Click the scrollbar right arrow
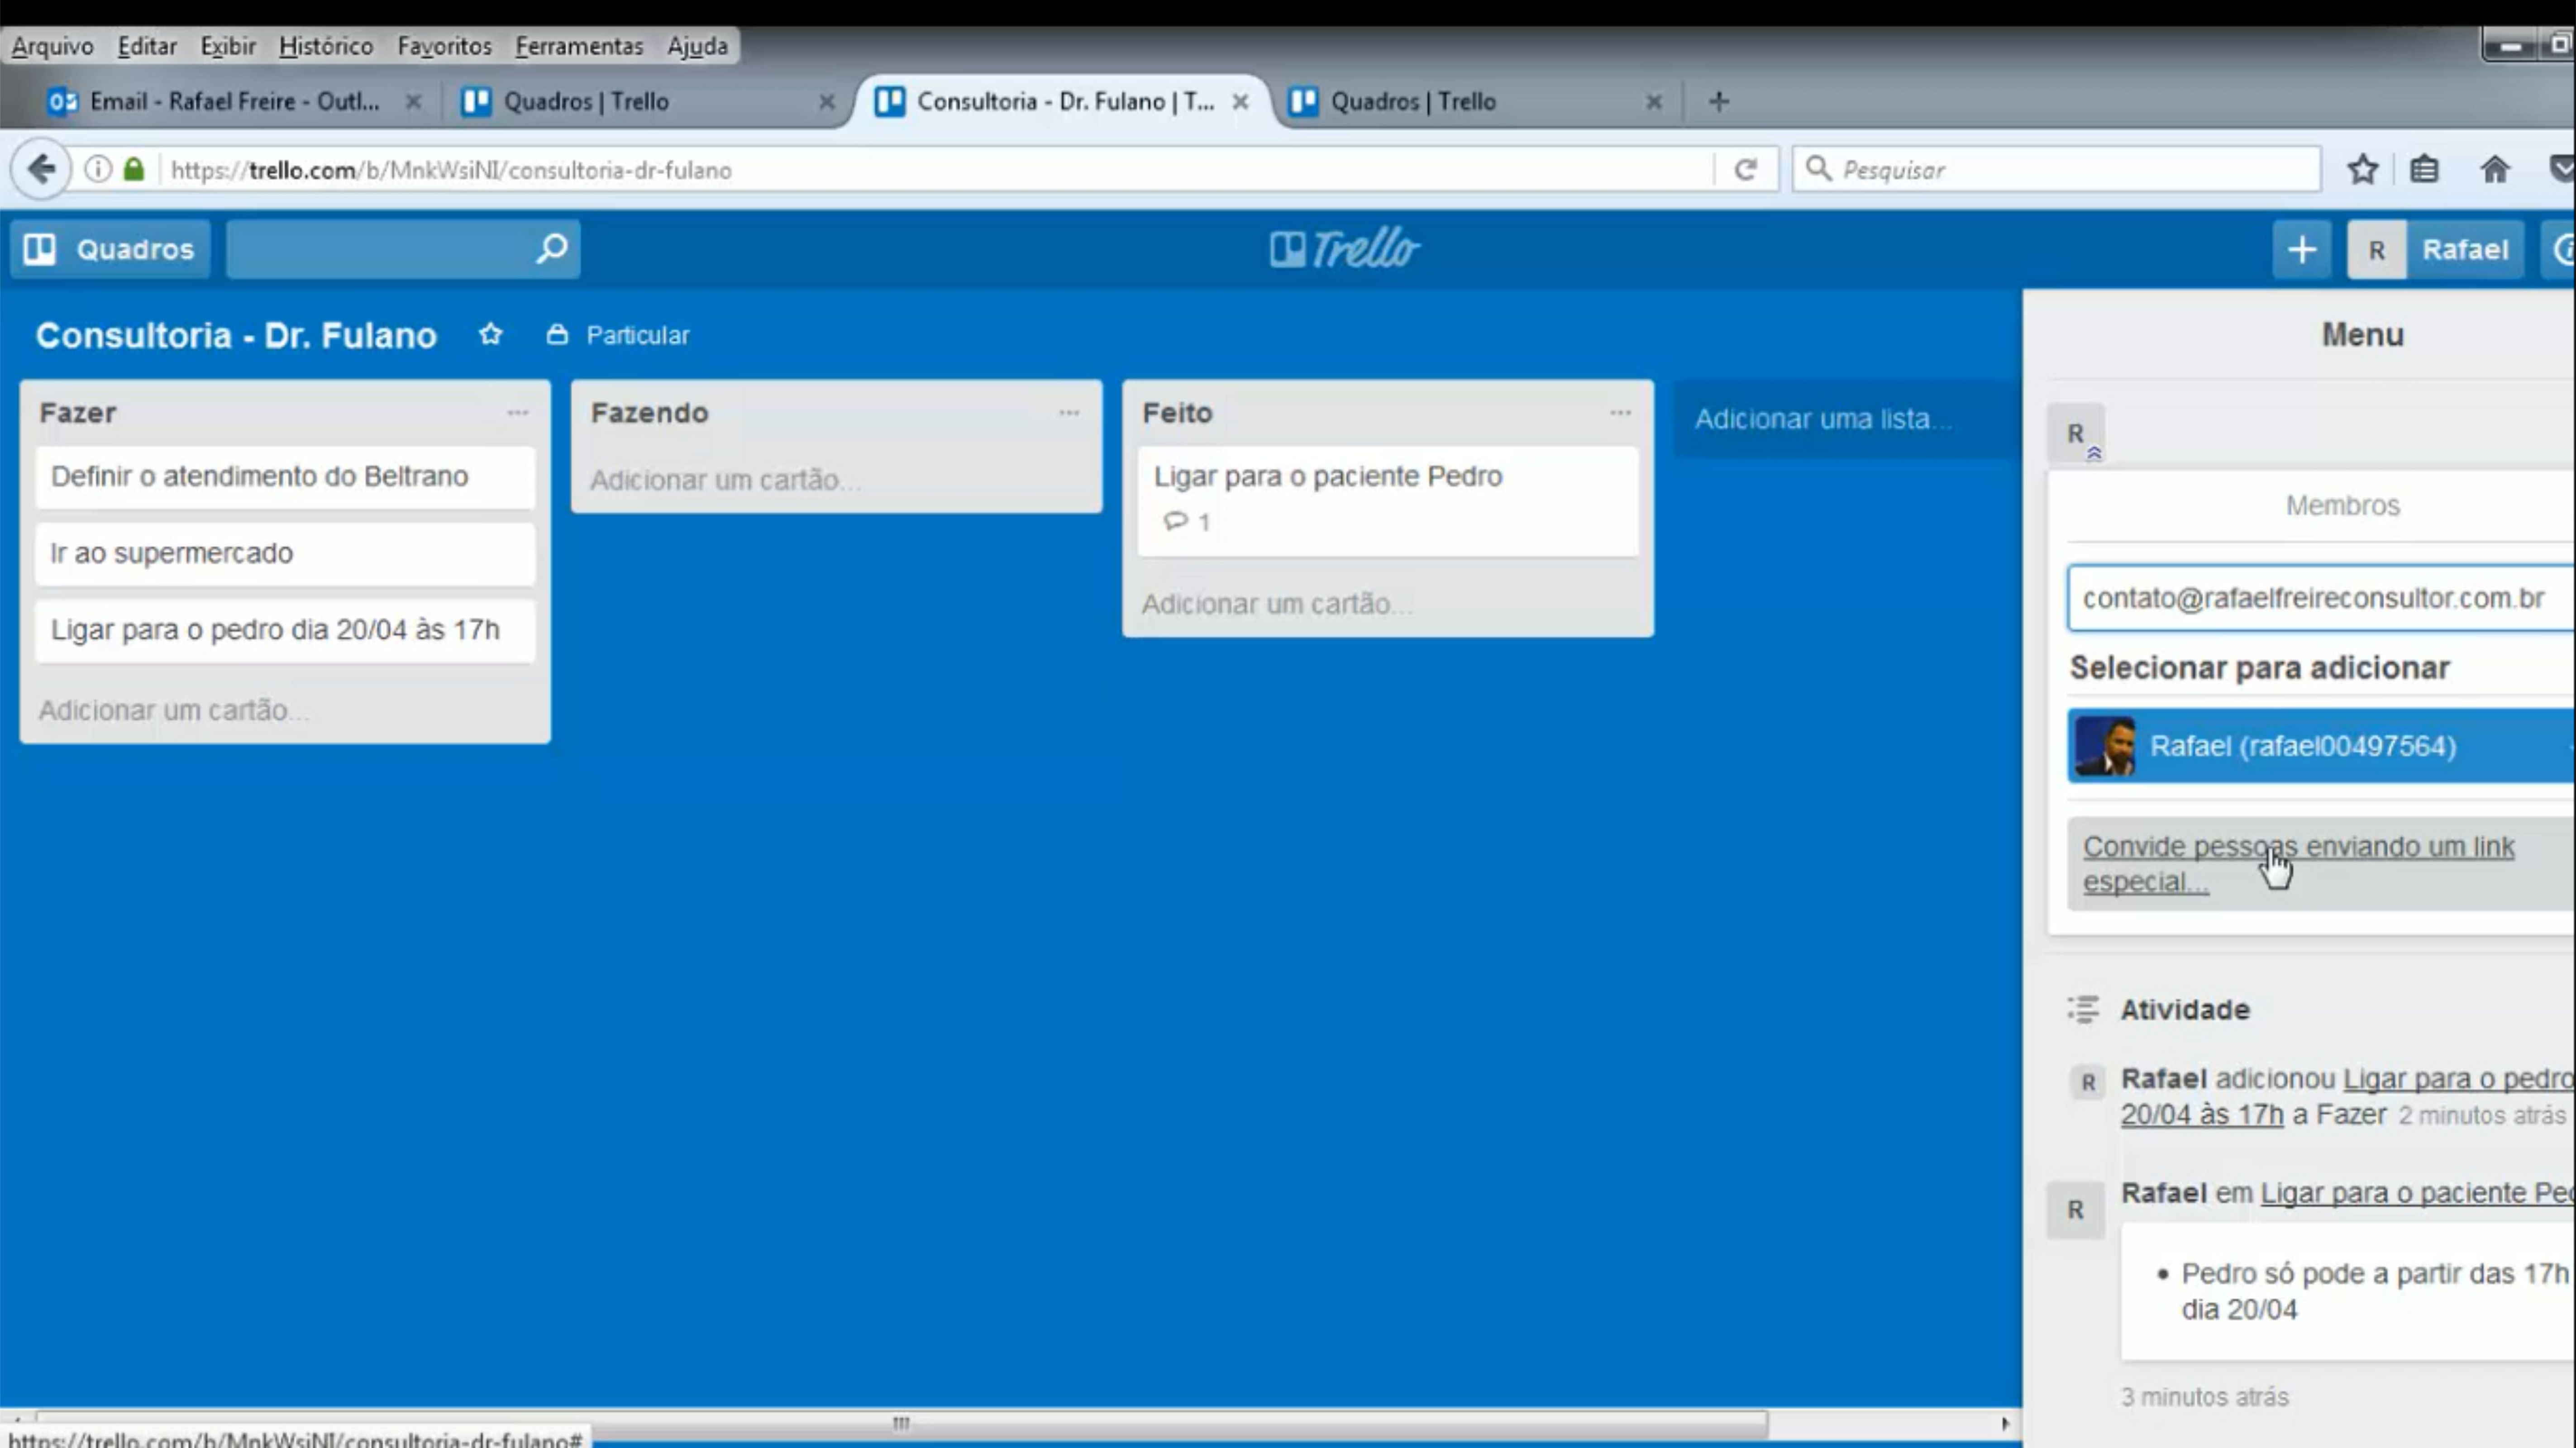The width and height of the screenshot is (2576, 1448). (x=2005, y=1423)
